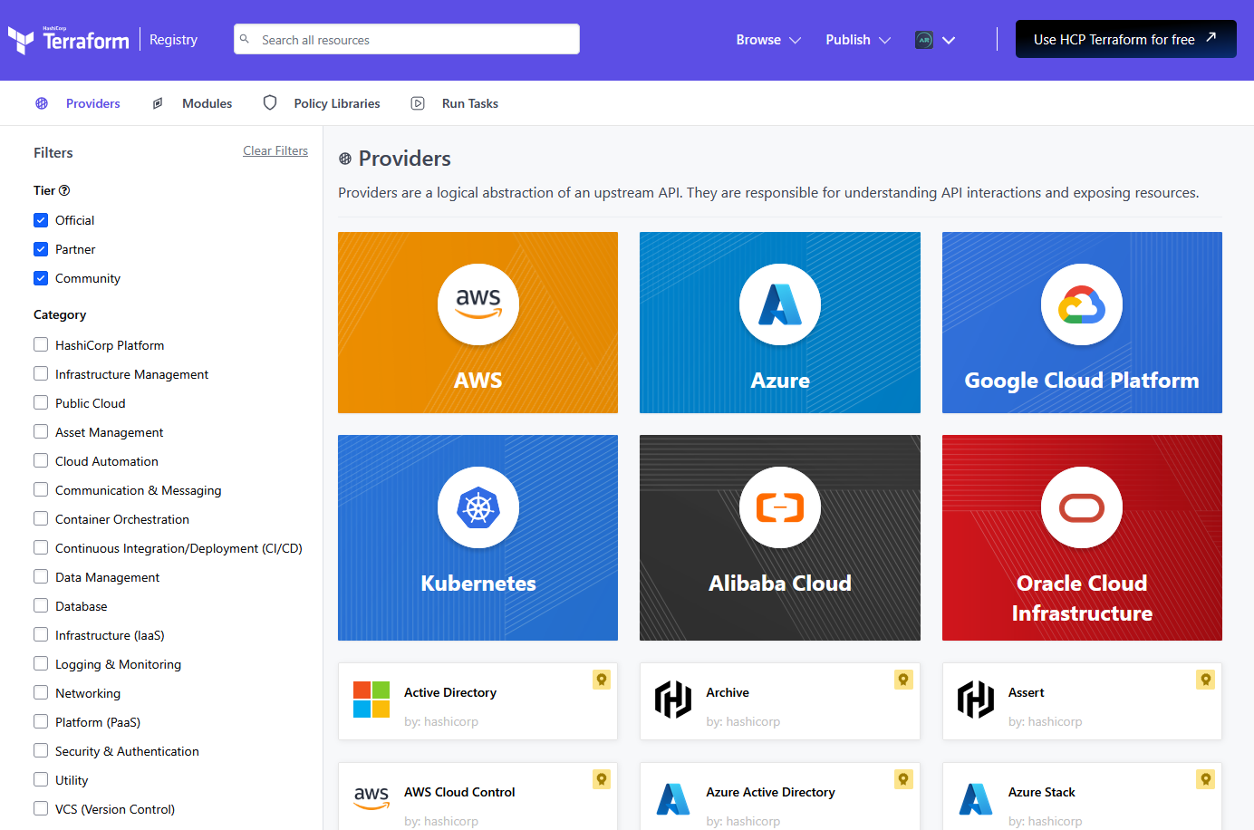Check the Utility category
This screenshot has height=830, width=1254.
click(x=41, y=779)
